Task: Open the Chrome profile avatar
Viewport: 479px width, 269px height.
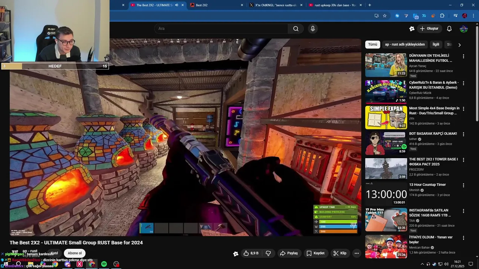Action: pos(464,16)
